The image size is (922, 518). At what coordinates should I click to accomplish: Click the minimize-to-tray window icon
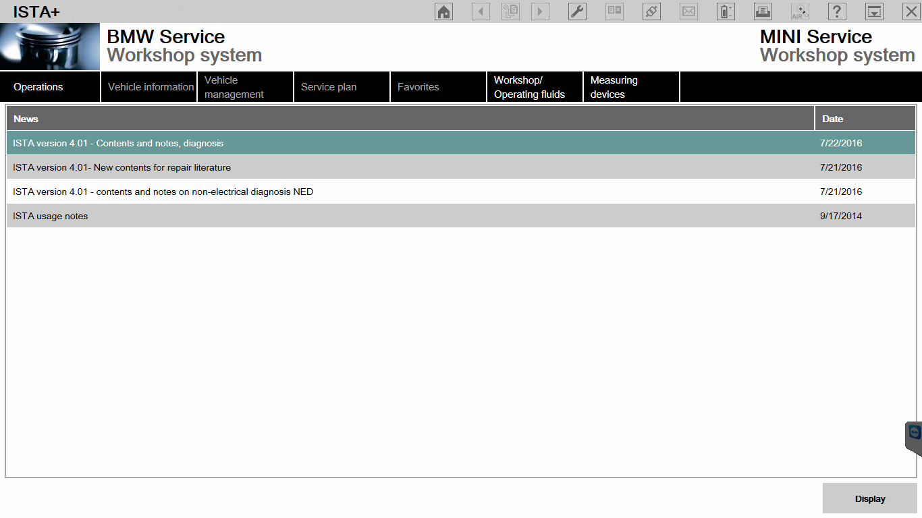tap(874, 11)
